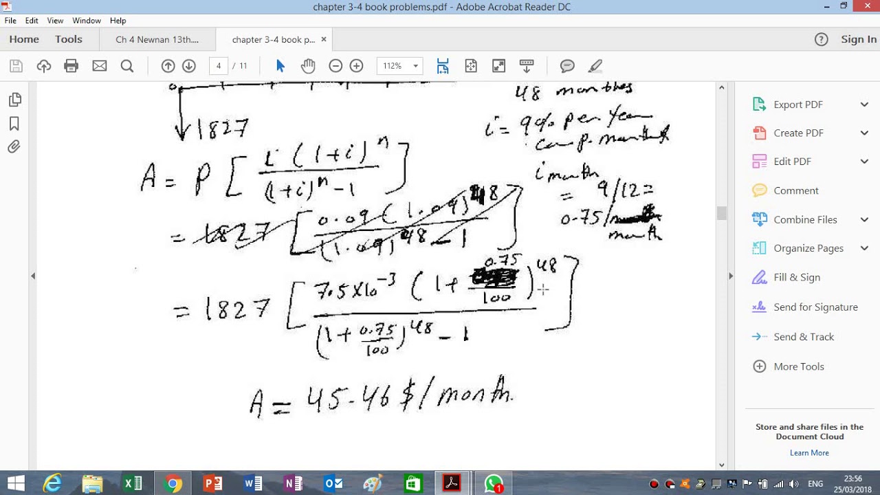This screenshot has width=880, height=495.
Task: Click the fit one full page icon
Action: 471,66
